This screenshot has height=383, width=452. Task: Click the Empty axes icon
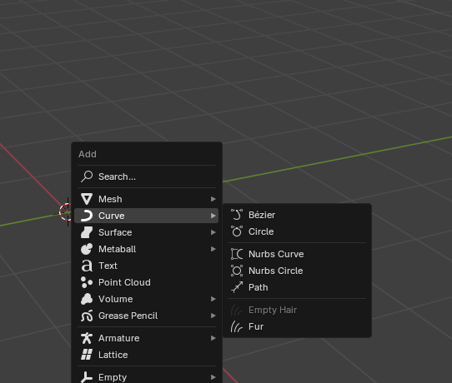point(87,377)
